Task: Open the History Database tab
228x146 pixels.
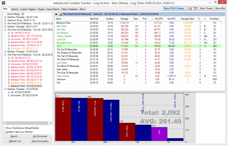Action: [69, 9]
